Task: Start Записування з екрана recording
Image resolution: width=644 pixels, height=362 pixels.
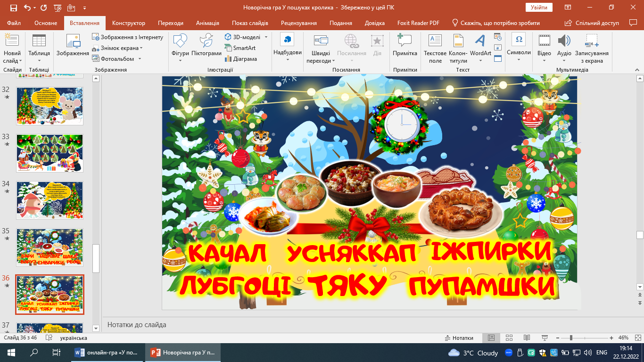Action: click(x=591, y=49)
